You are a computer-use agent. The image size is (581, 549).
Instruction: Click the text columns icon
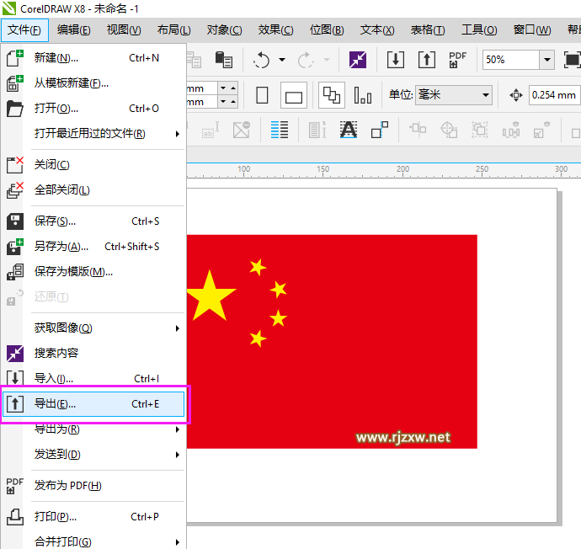(x=280, y=130)
